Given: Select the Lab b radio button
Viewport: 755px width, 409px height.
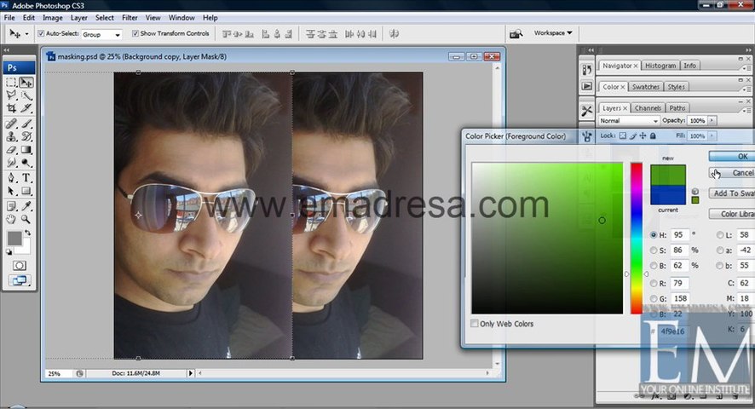Looking at the screenshot, I should pyautogui.click(x=720, y=266).
